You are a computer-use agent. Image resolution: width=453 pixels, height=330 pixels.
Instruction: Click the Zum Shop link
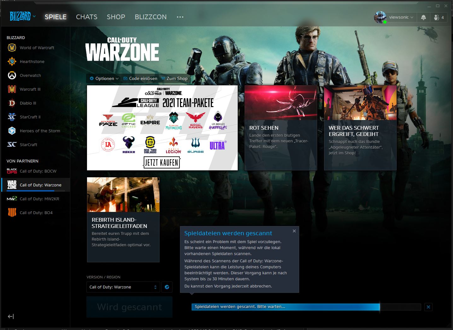(x=177, y=78)
